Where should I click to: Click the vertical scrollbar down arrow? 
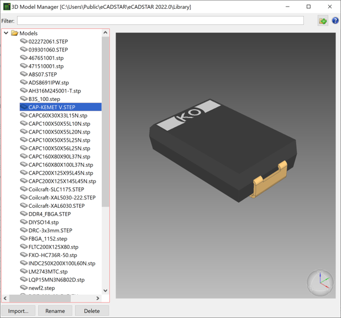[x=106, y=290]
